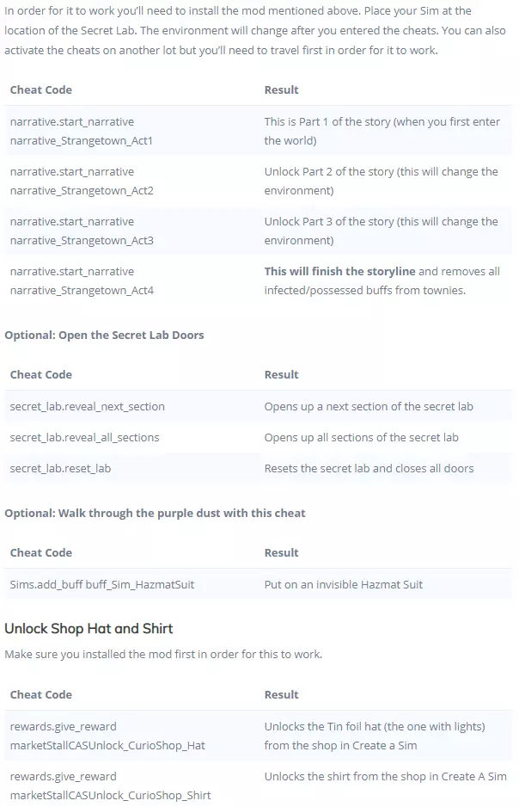519x807 pixels.
Task: Click the 'Make sure you installed the mod' note
Action: coord(163,654)
